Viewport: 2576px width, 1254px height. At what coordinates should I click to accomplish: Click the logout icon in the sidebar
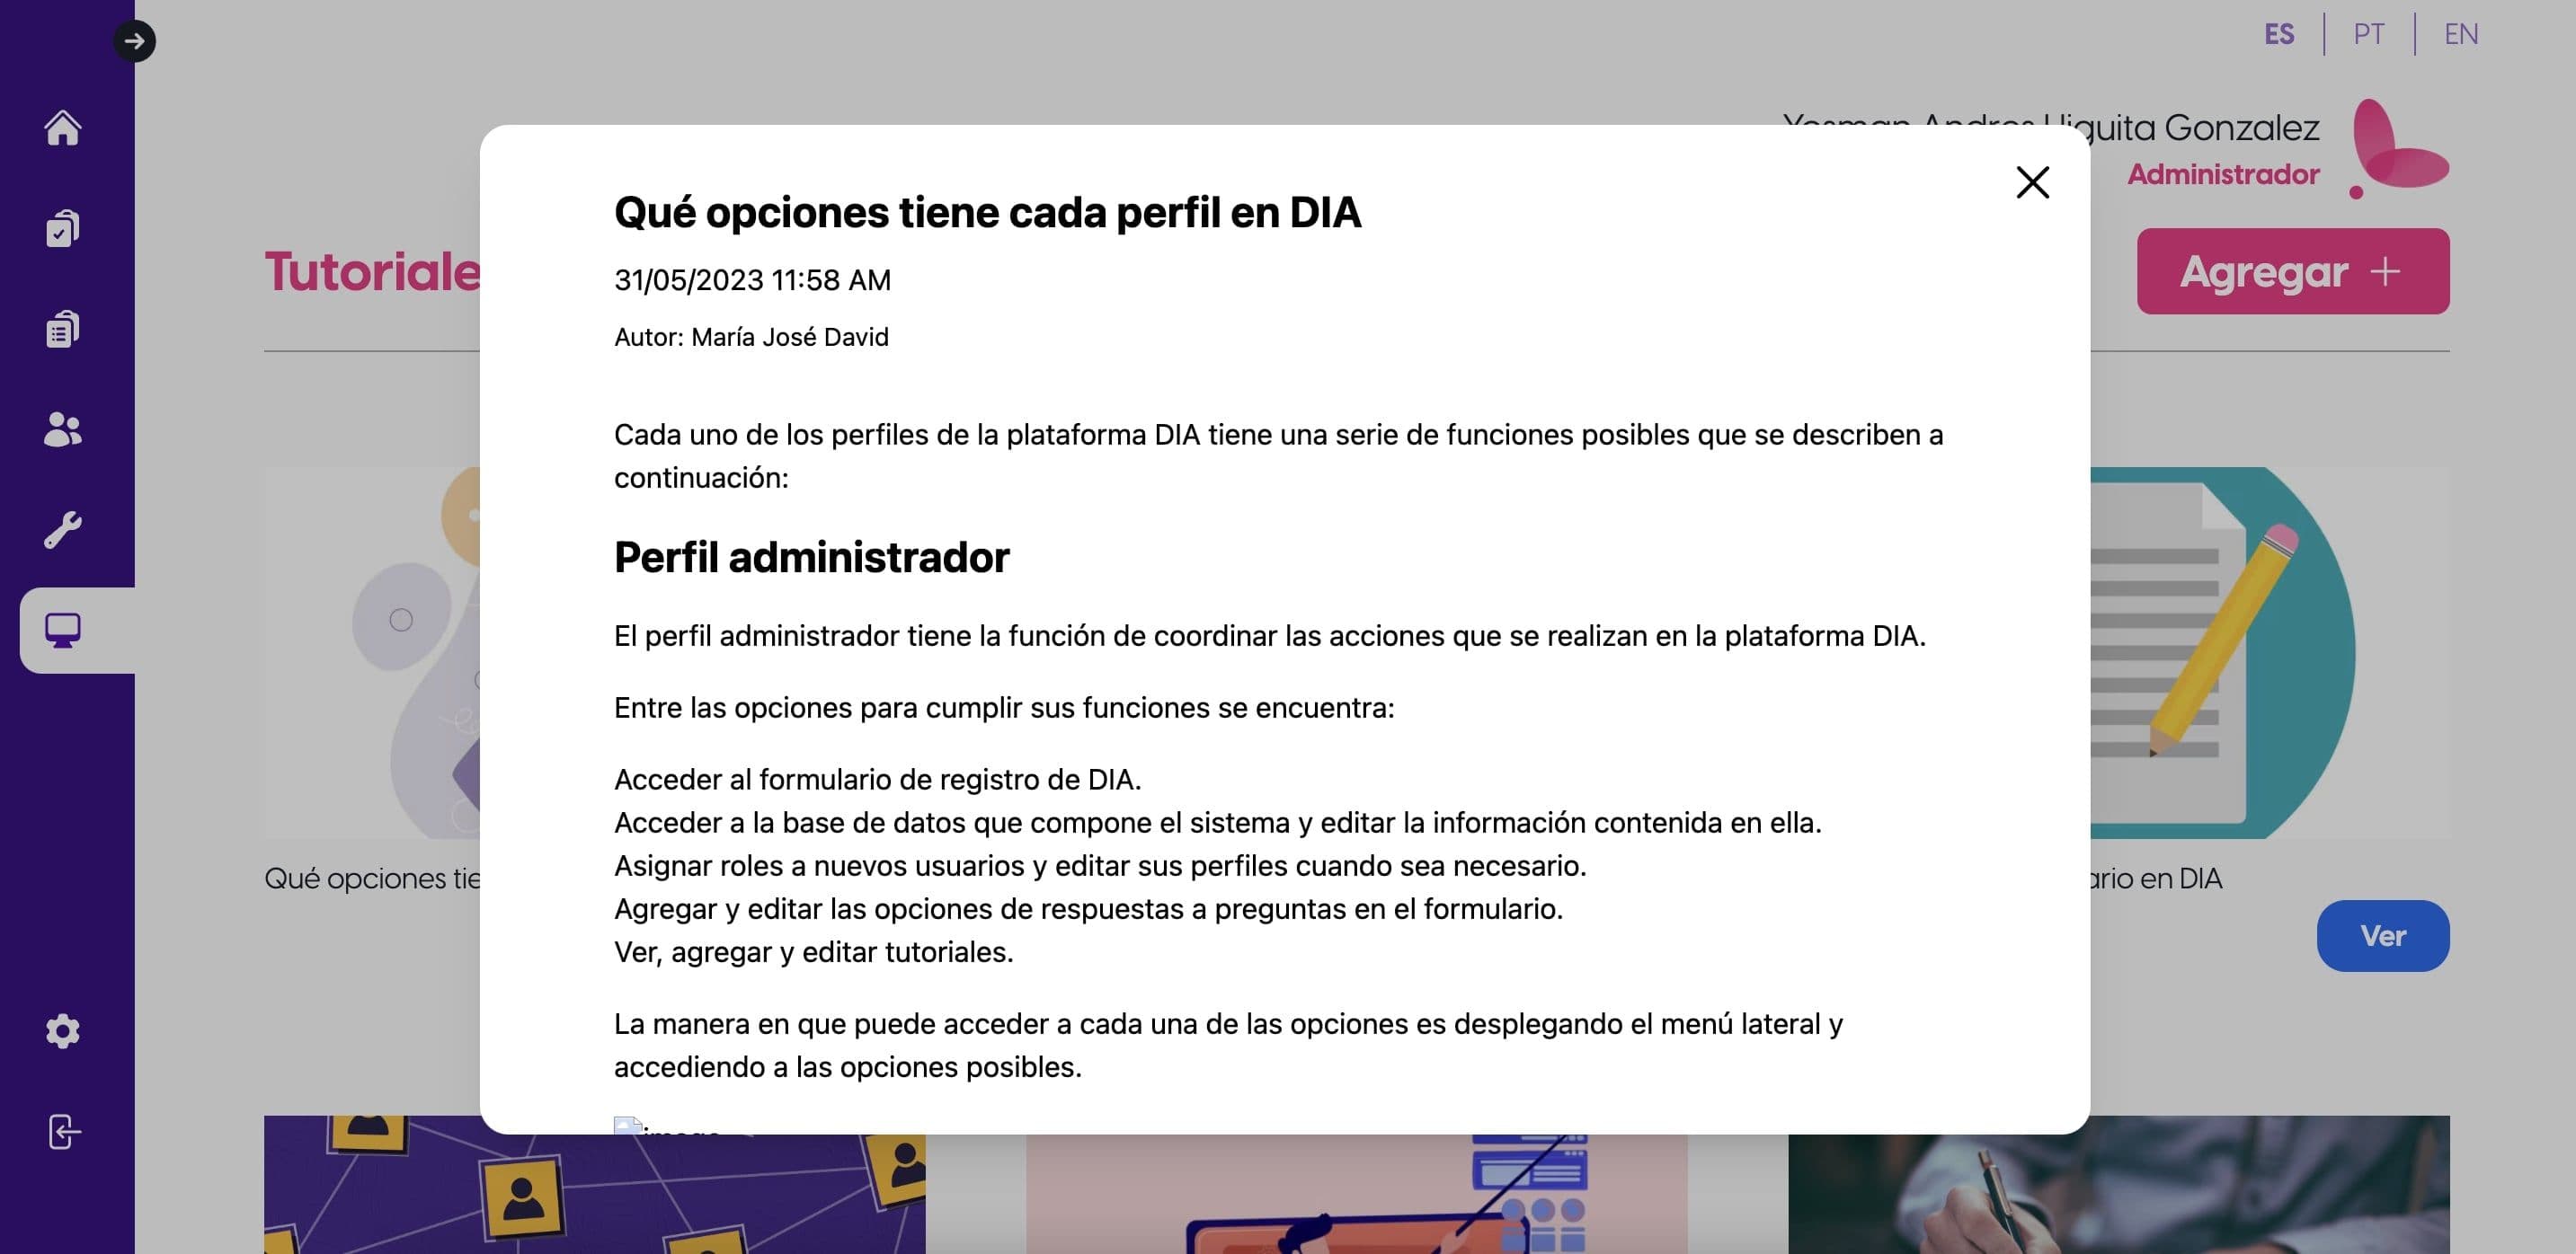[62, 1132]
